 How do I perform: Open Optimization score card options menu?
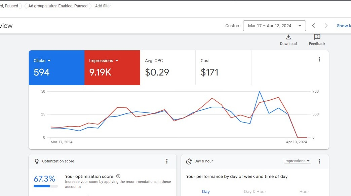[167, 161]
